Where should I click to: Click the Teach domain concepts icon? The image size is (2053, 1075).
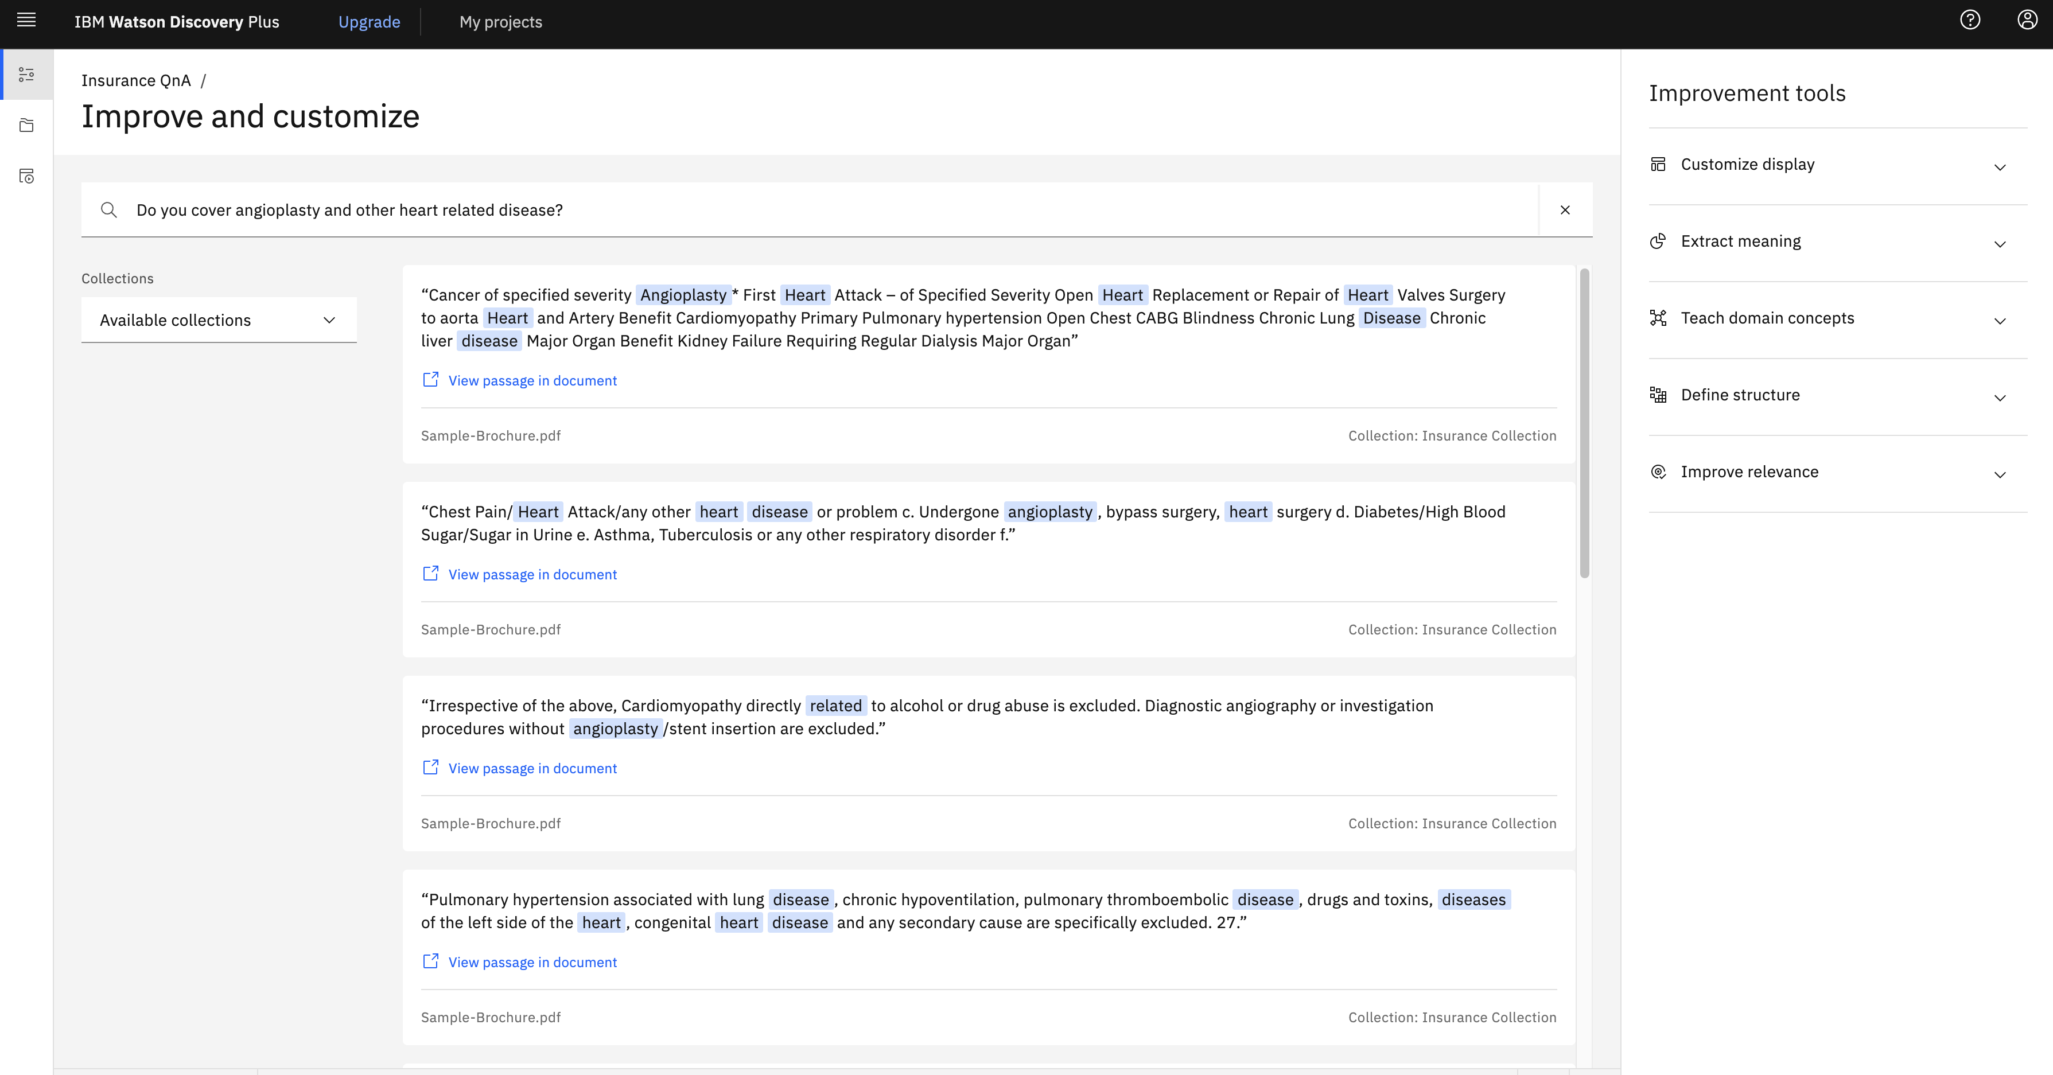[x=1658, y=318]
